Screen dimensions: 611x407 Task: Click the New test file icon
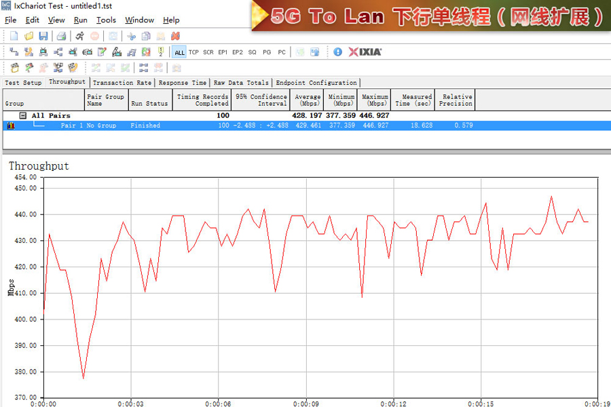point(14,36)
